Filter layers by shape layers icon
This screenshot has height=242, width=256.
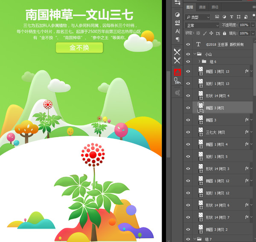pos(239,17)
